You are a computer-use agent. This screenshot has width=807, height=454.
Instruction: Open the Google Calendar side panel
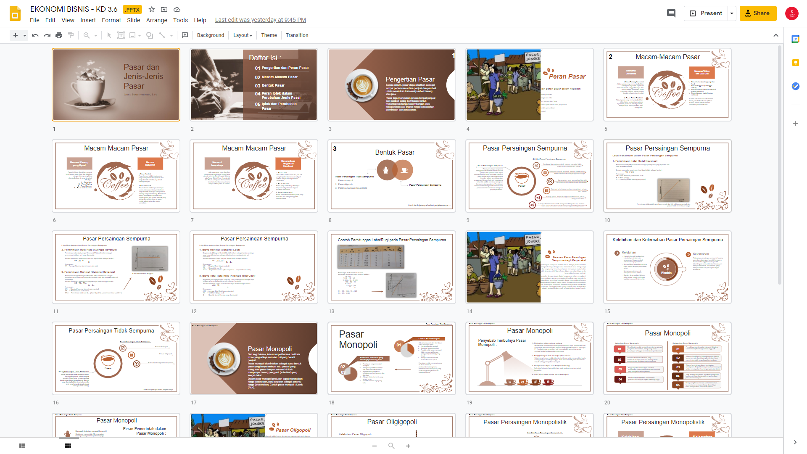(x=796, y=39)
